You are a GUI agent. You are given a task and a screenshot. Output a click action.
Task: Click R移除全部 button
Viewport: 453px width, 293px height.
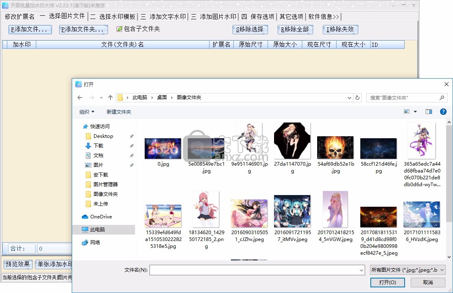pyautogui.click(x=295, y=29)
